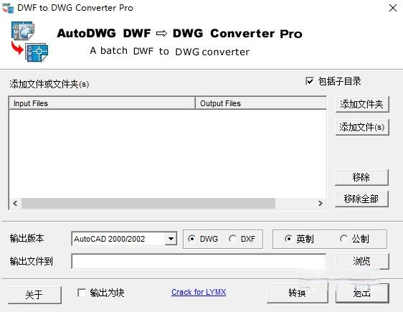Enable the 输出为块 checkbox
Screen dimensions: 403x312
point(82,293)
